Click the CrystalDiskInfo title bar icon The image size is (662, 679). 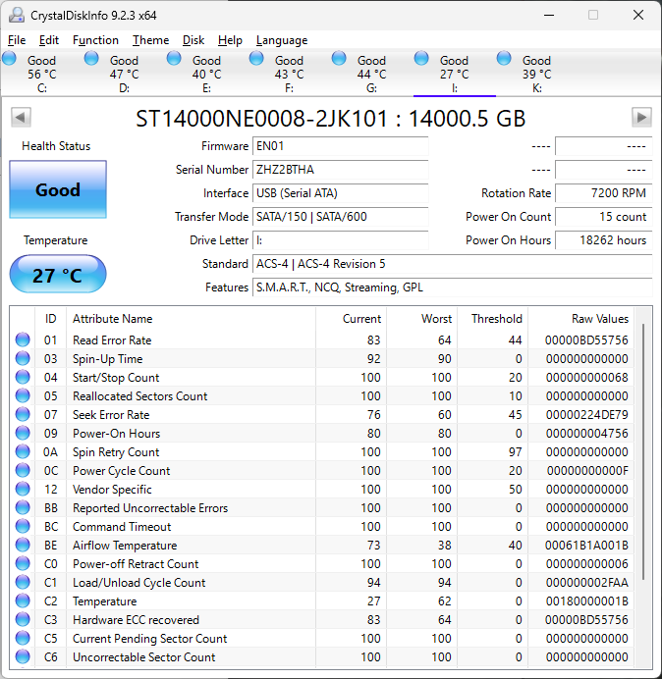17,15
